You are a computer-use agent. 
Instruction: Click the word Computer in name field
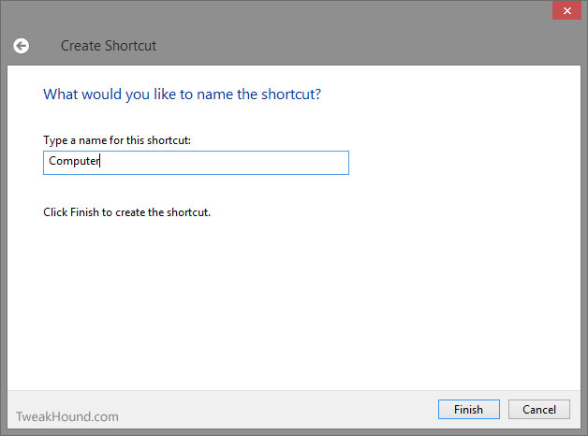tap(74, 161)
